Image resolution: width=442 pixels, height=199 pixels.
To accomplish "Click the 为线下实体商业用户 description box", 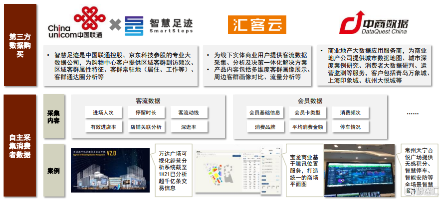I will click(257, 66).
